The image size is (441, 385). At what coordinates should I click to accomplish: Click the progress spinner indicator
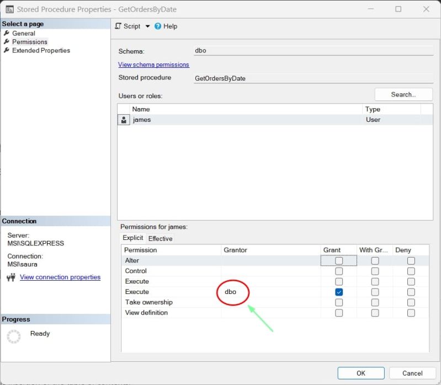pyautogui.click(x=13, y=336)
